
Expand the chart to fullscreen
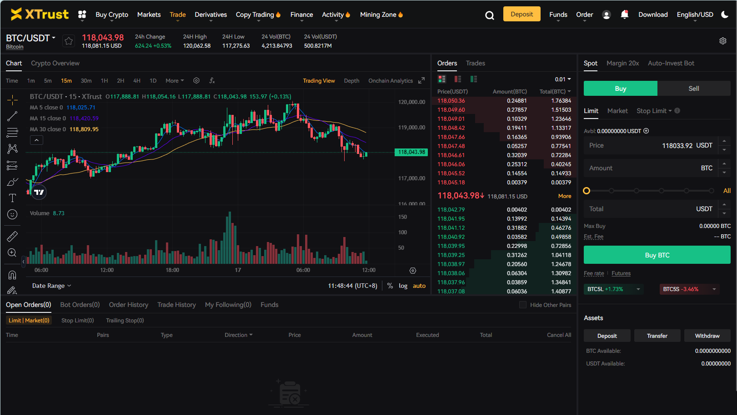click(421, 80)
